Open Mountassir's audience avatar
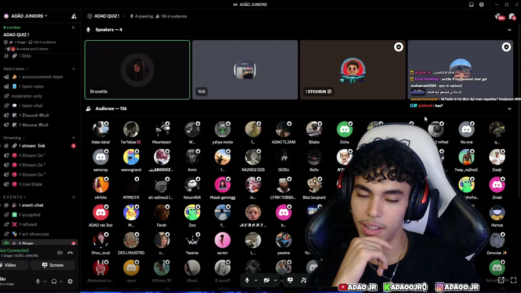The image size is (521, 293). pos(162,129)
